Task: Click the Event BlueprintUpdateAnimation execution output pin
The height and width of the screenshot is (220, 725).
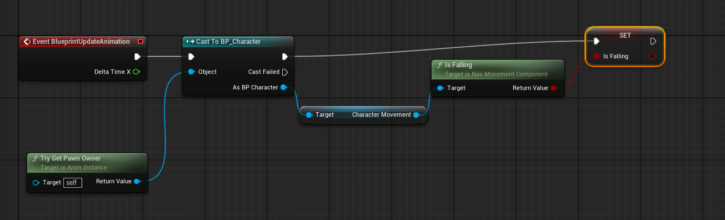Action: [x=137, y=56]
